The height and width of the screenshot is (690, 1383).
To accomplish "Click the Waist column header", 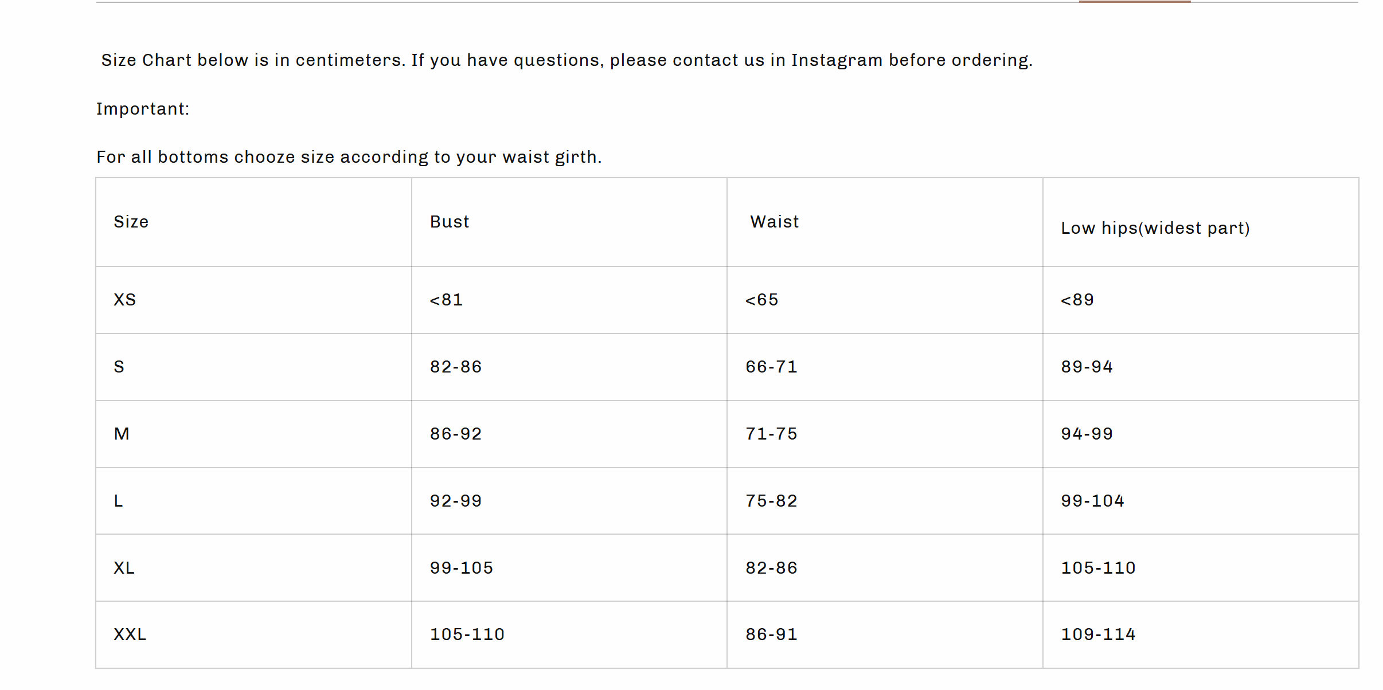I will tap(774, 222).
